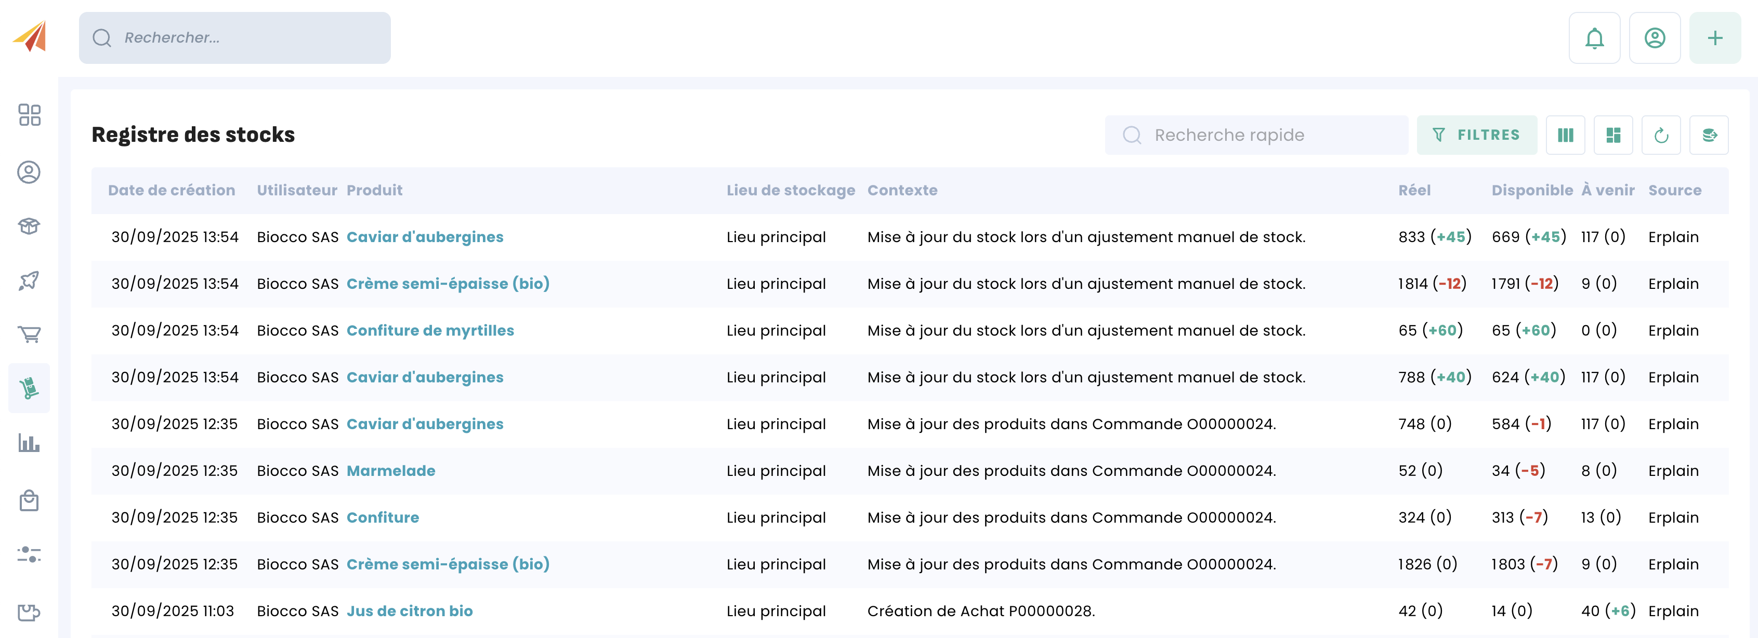
Task: Click the green plus add button
Action: [x=1714, y=38]
